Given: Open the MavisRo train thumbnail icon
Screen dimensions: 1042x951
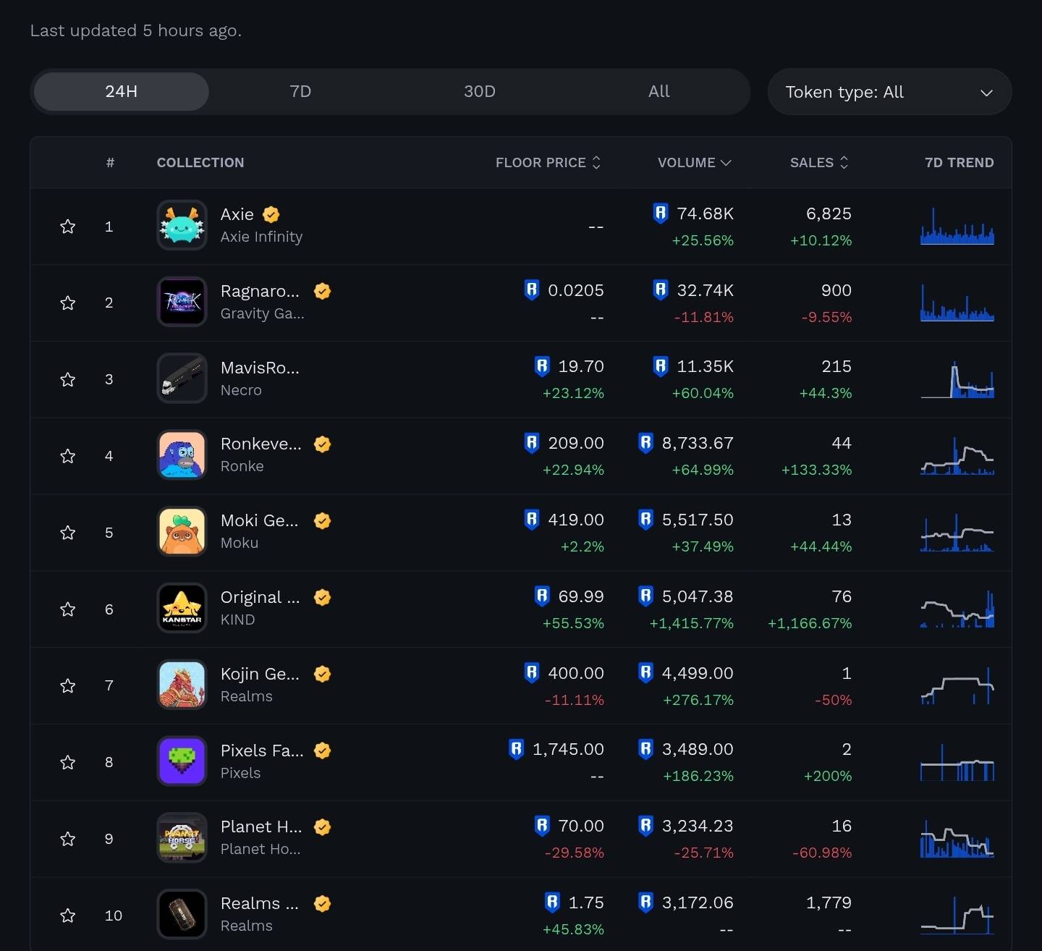Looking at the screenshot, I should [x=182, y=379].
